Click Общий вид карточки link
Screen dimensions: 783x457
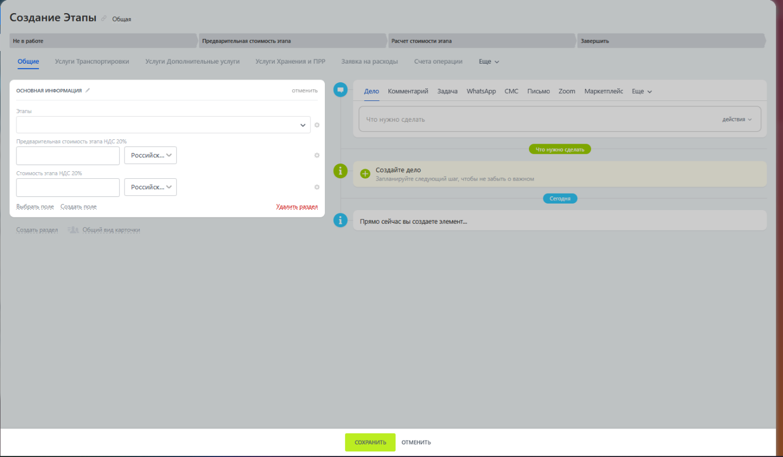pyautogui.click(x=111, y=230)
